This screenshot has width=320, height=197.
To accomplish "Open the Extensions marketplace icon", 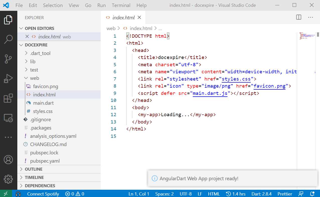I will coord(9,98).
